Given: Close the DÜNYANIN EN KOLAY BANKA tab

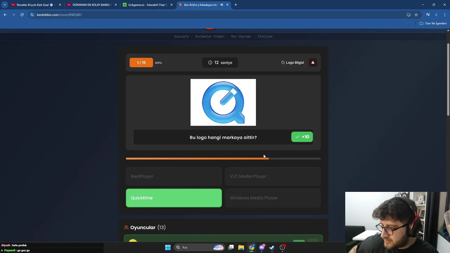Looking at the screenshot, I should tap(116, 5).
